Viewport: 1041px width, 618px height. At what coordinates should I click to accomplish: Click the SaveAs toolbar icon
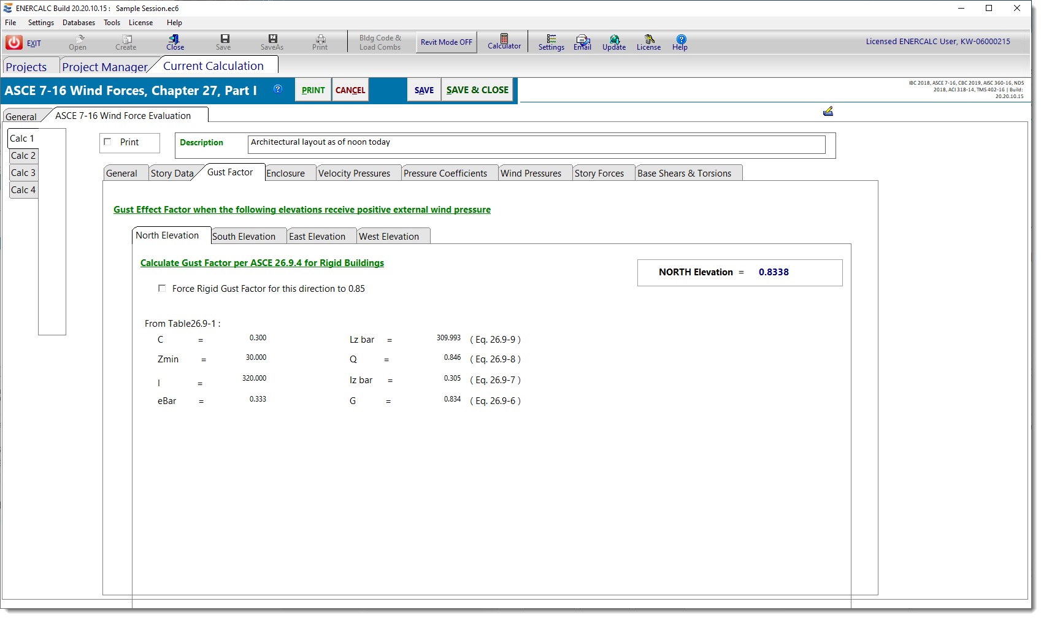pos(272,42)
